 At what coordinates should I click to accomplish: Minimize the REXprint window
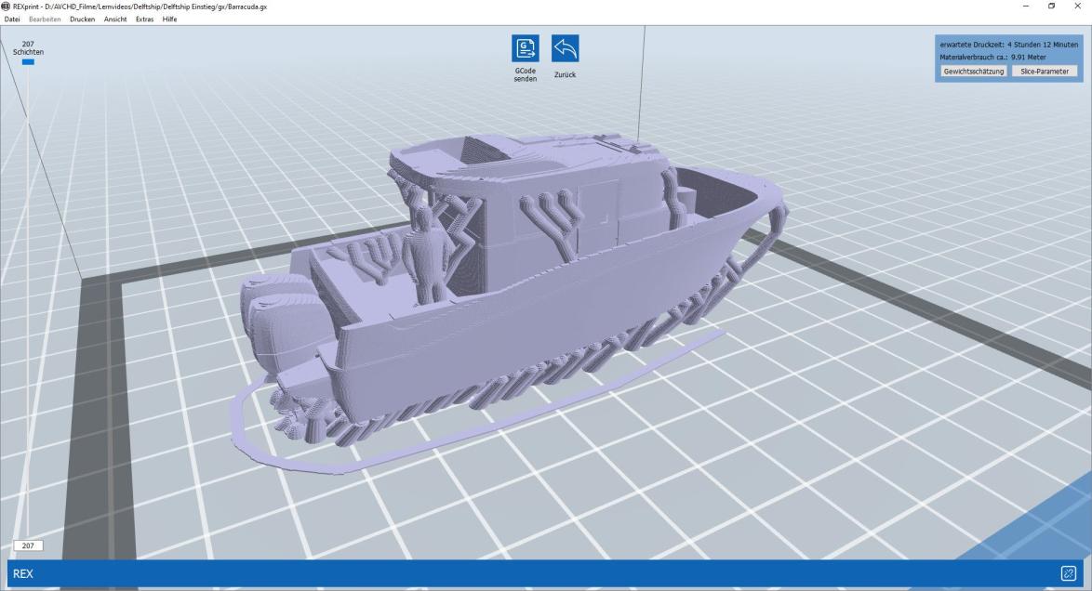click(x=1025, y=7)
